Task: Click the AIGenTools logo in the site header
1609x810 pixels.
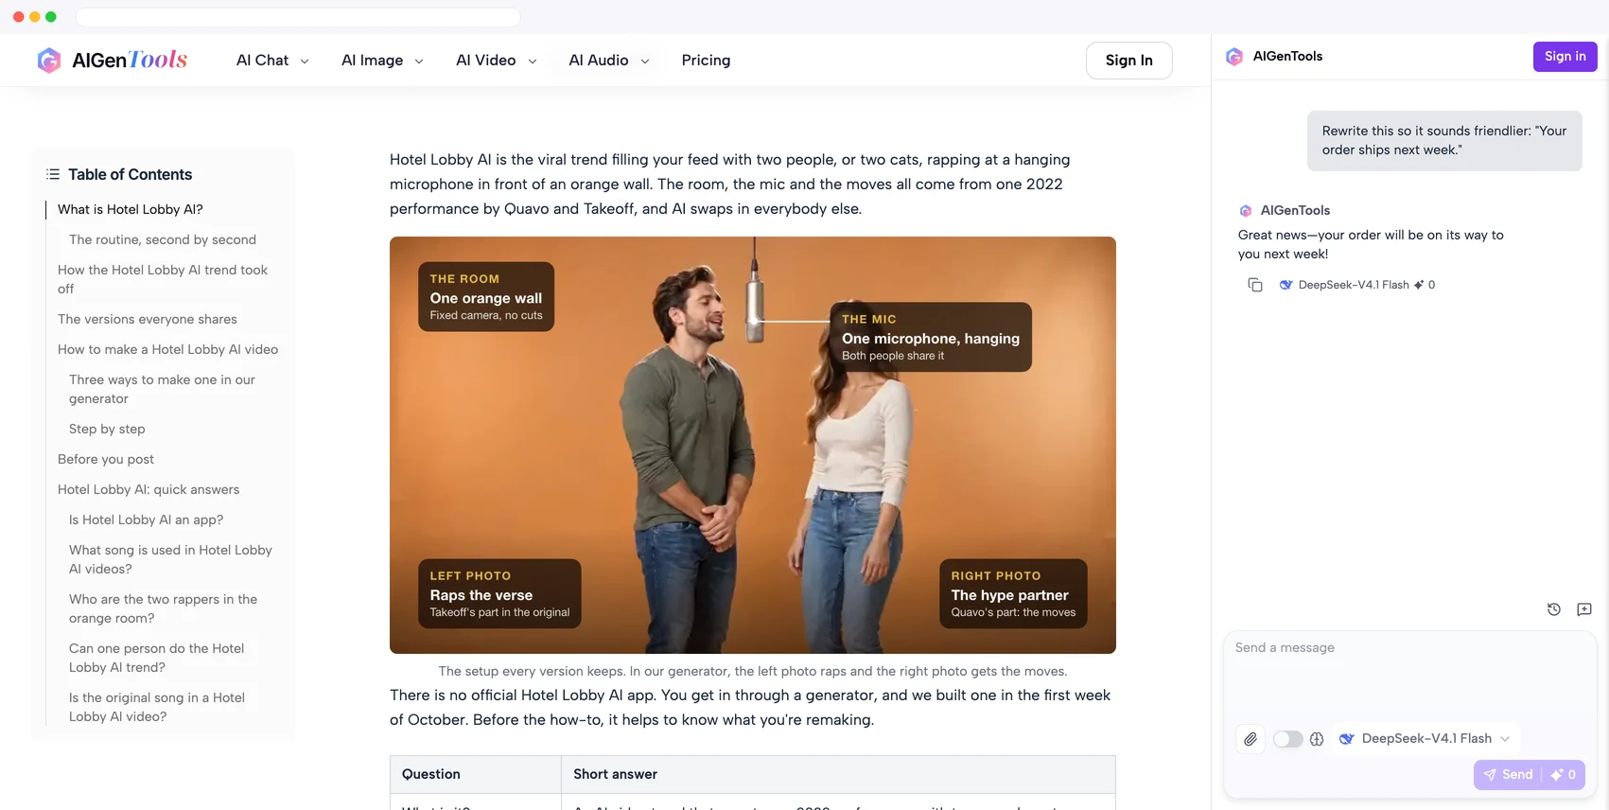Action: point(112,61)
